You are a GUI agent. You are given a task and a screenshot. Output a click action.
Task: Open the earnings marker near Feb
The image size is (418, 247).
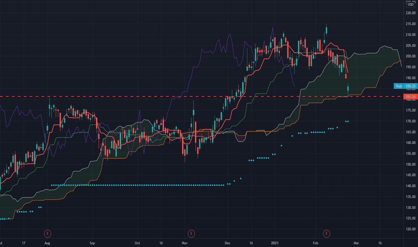(x=327, y=234)
